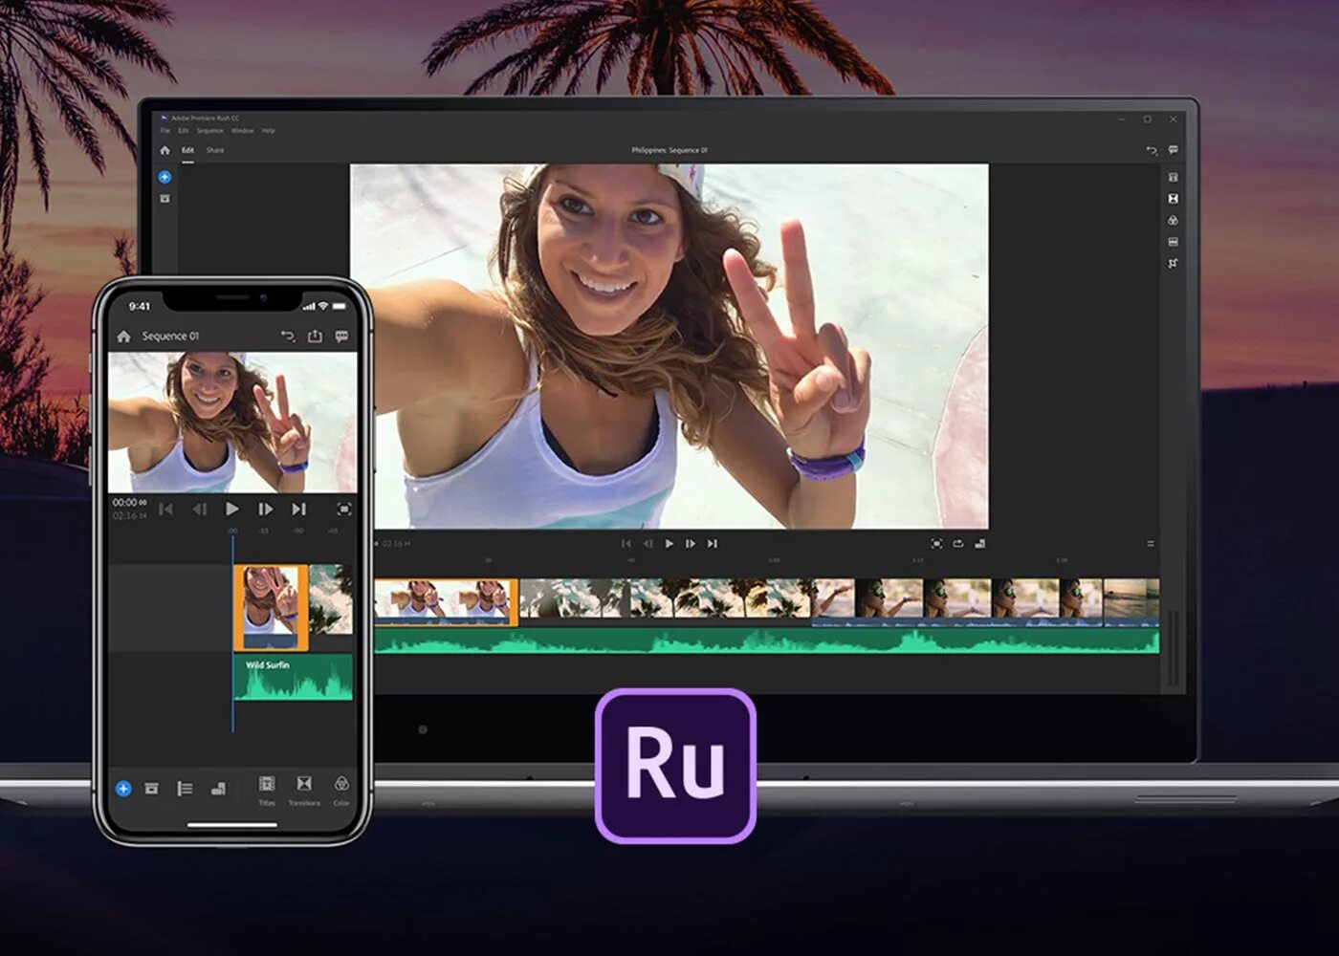Image resolution: width=1339 pixels, height=956 pixels.
Task: Click the undo arrow in the laptop window
Action: 1152,150
